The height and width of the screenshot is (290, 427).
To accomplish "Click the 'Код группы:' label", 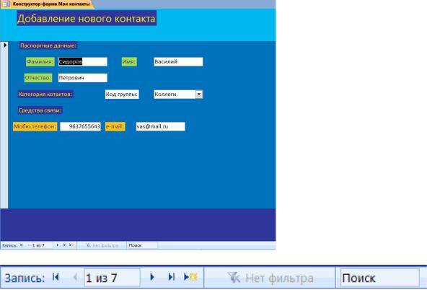I will pyautogui.click(x=122, y=95).
